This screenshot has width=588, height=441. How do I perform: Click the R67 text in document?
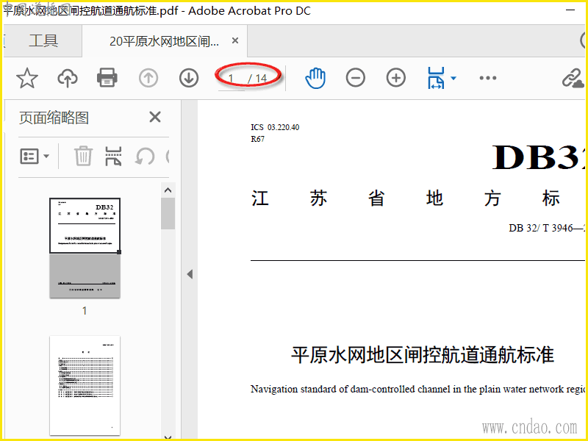pyautogui.click(x=258, y=139)
